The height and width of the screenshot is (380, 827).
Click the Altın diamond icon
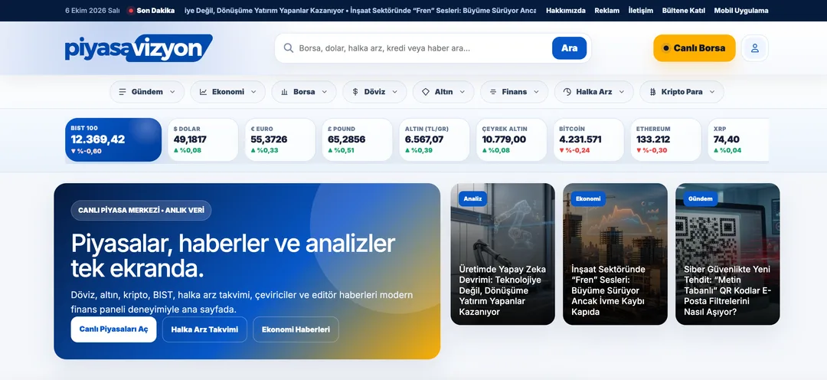[x=426, y=92]
